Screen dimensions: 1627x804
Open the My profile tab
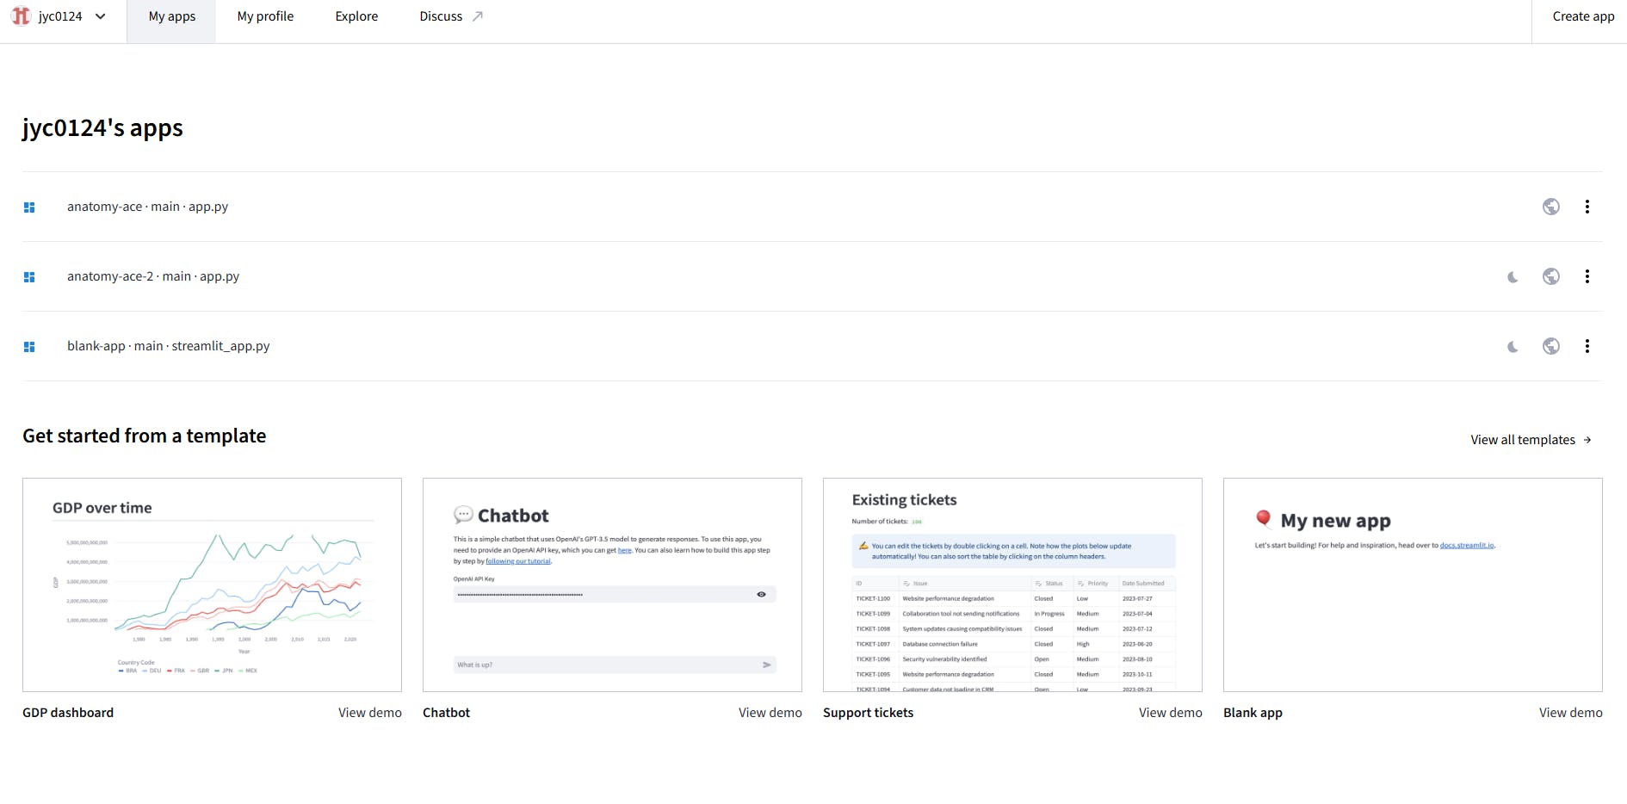[265, 16]
